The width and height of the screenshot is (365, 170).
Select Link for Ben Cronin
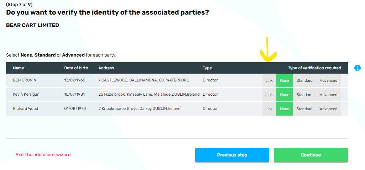click(269, 80)
